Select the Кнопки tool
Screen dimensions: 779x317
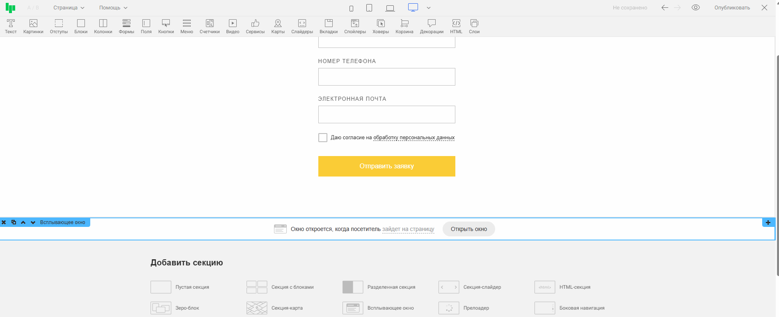(166, 26)
